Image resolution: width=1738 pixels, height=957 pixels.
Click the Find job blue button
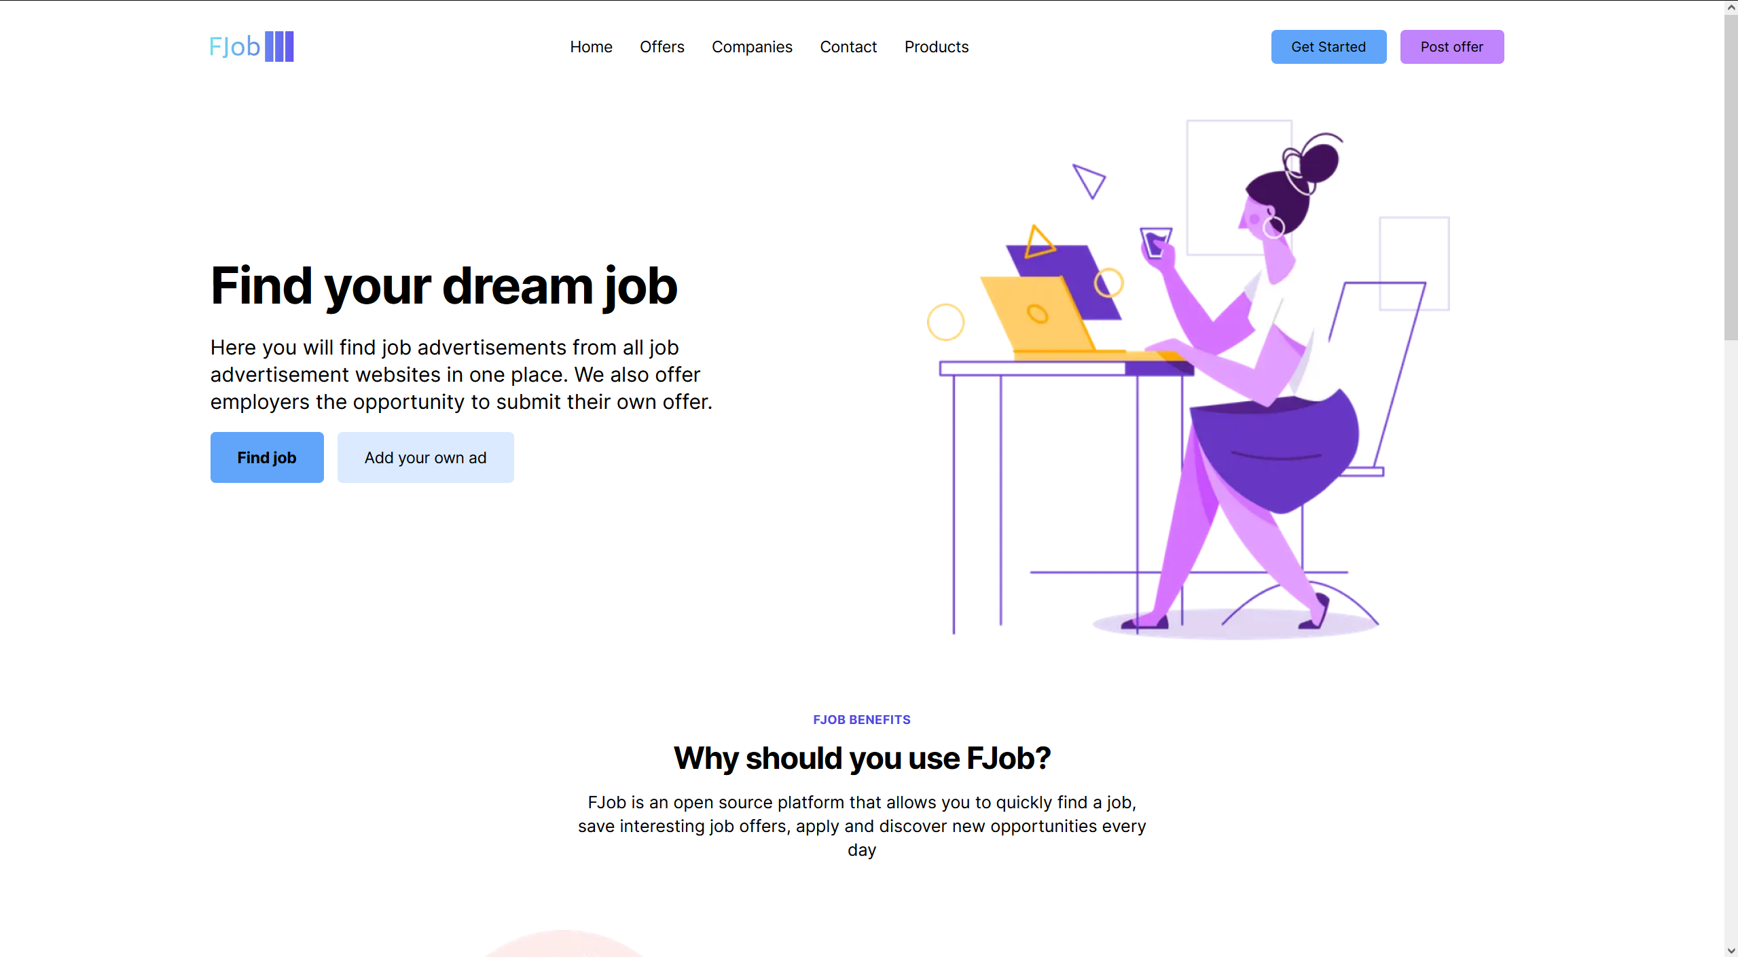[x=268, y=457]
